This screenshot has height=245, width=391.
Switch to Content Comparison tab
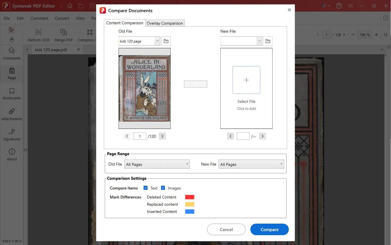tap(124, 23)
